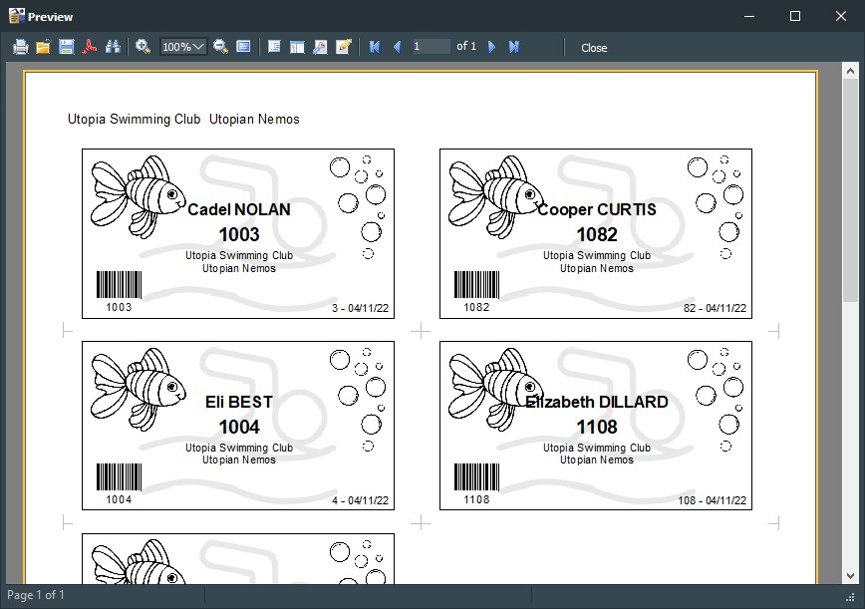Click the barcode on the 1004 card

(120, 477)
